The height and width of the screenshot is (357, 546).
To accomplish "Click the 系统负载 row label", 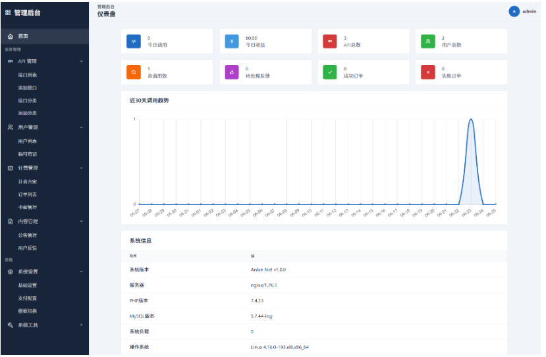I will point(139,331).
